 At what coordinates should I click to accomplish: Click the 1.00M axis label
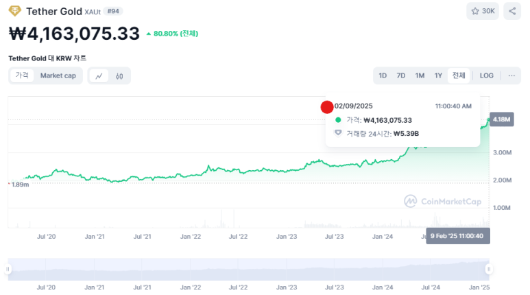point(502,208)
